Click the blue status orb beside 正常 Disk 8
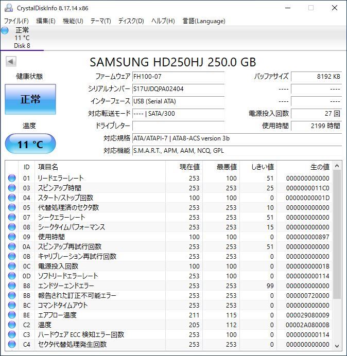347x356 pixels. pyautogui.click(x=5, y=30)
